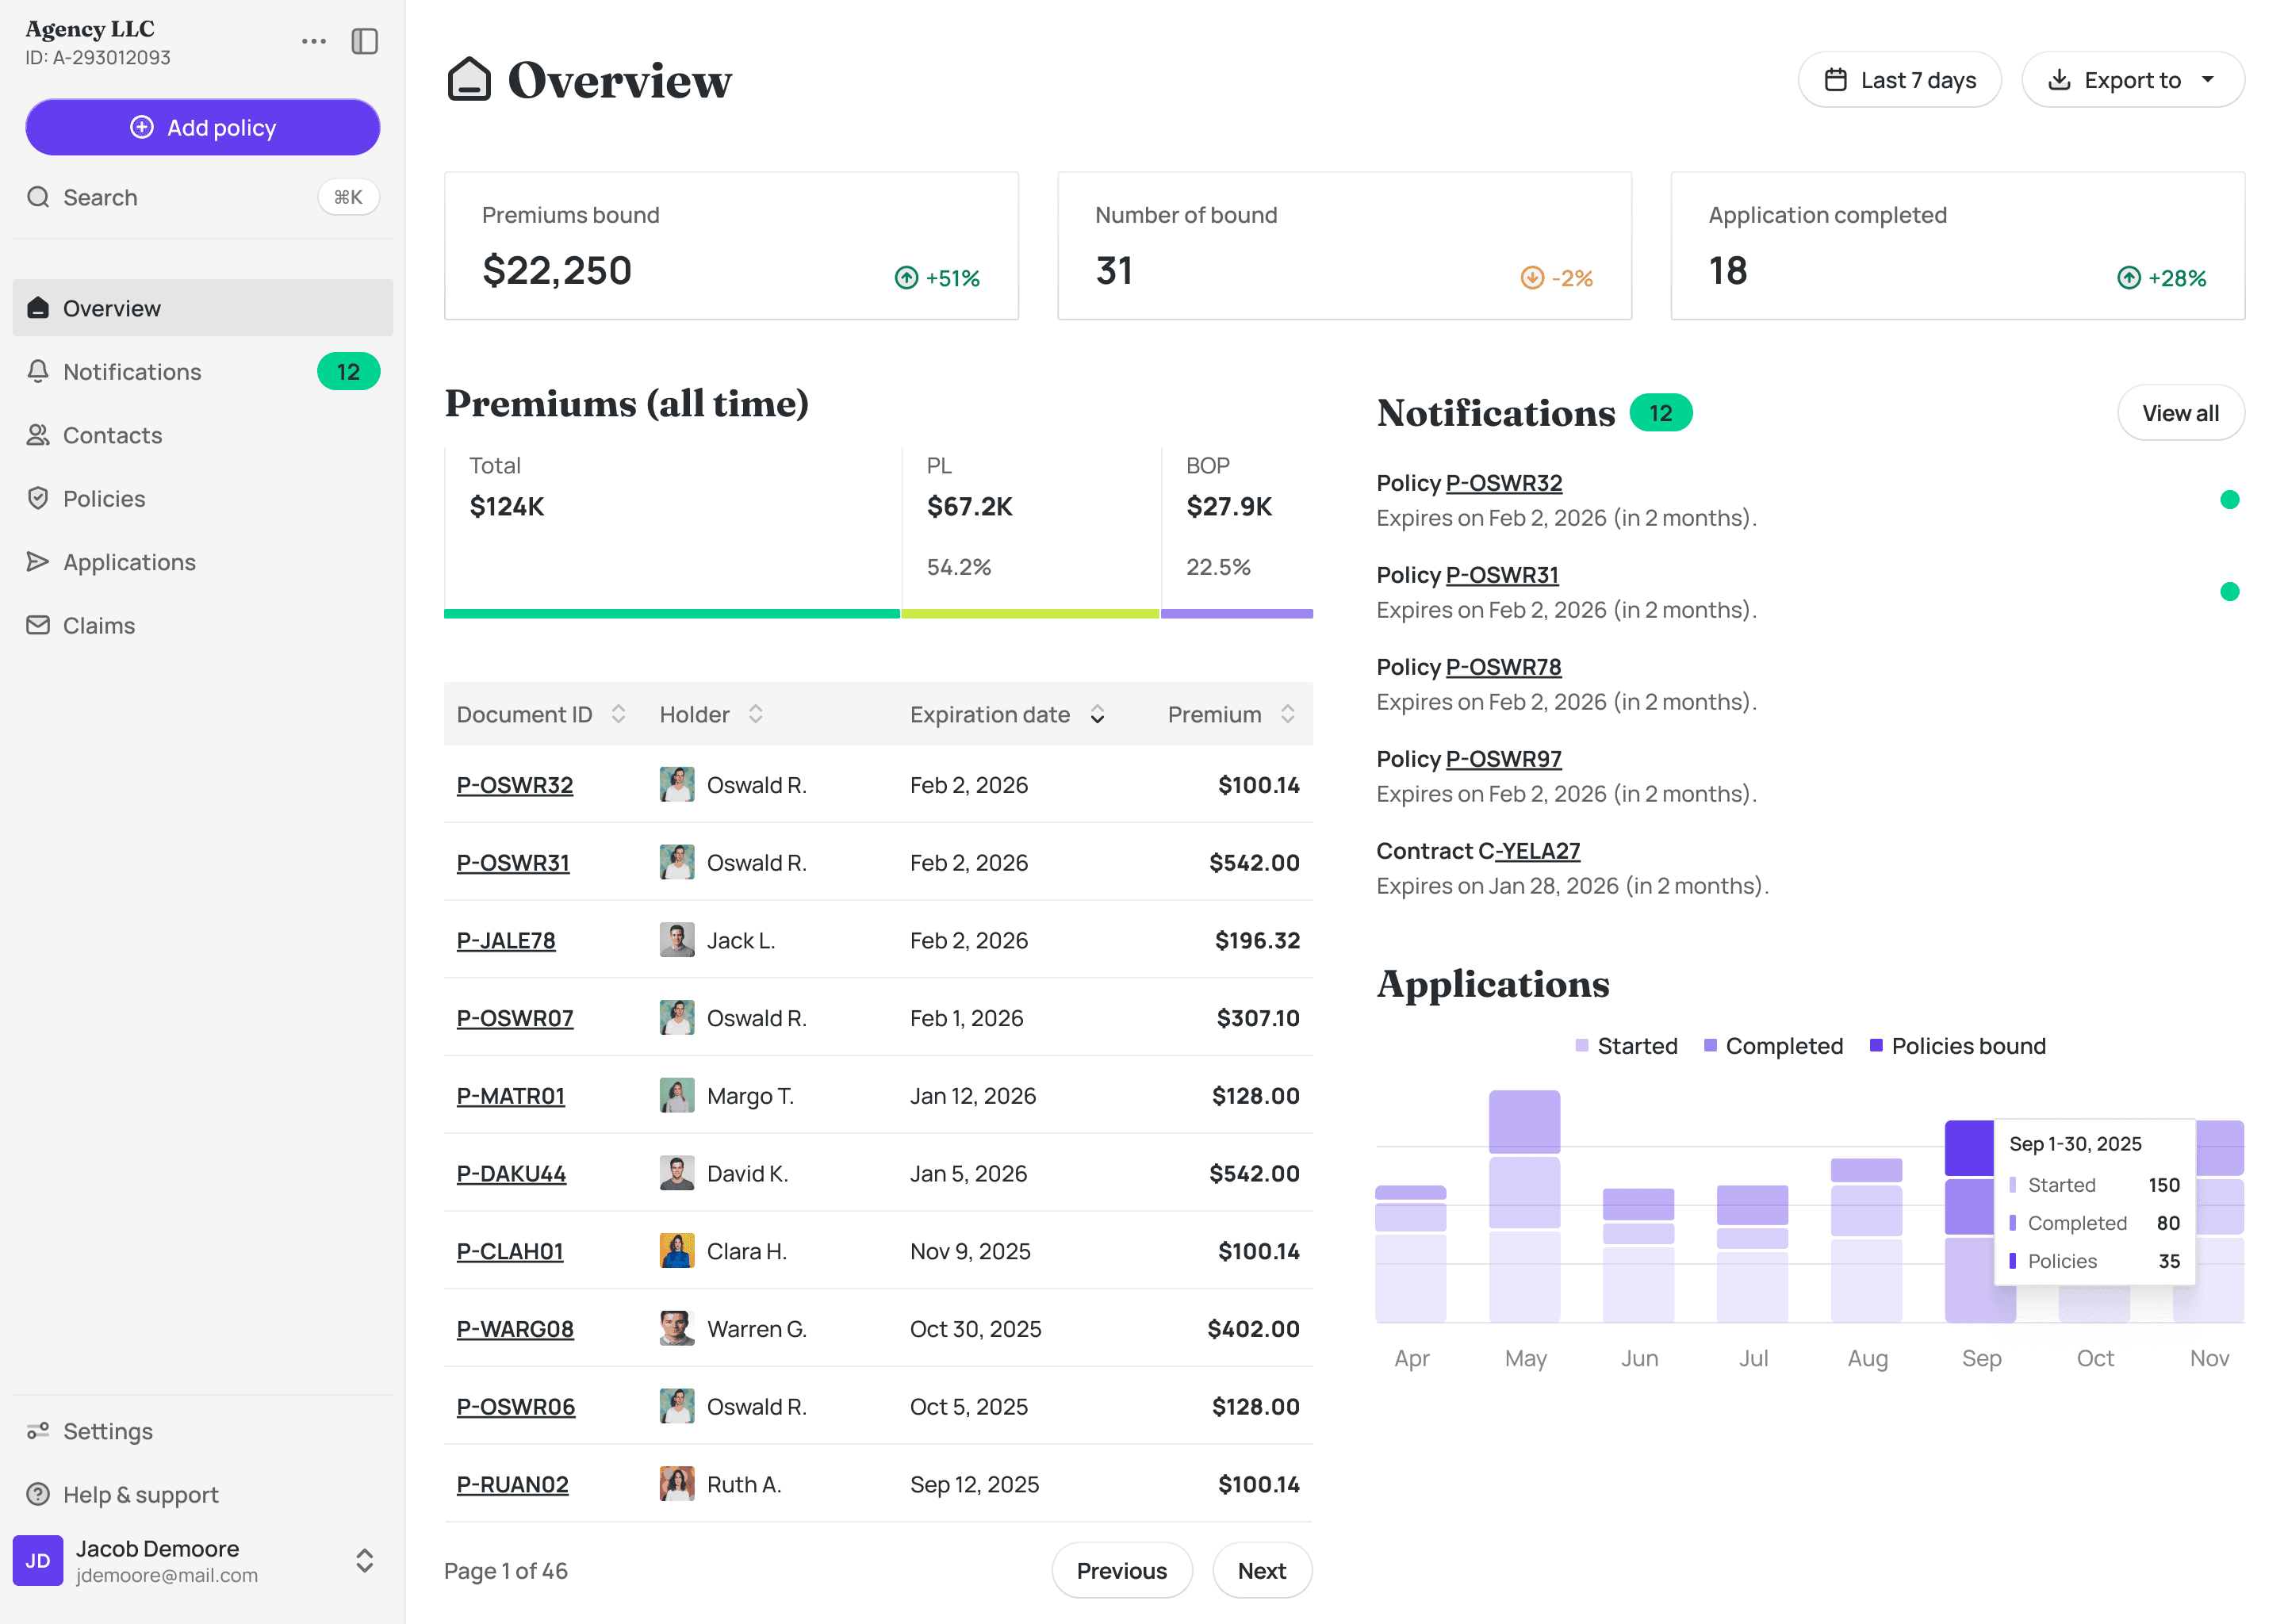Click the Aug bar in Applications chart

tap(1866, 1240)
